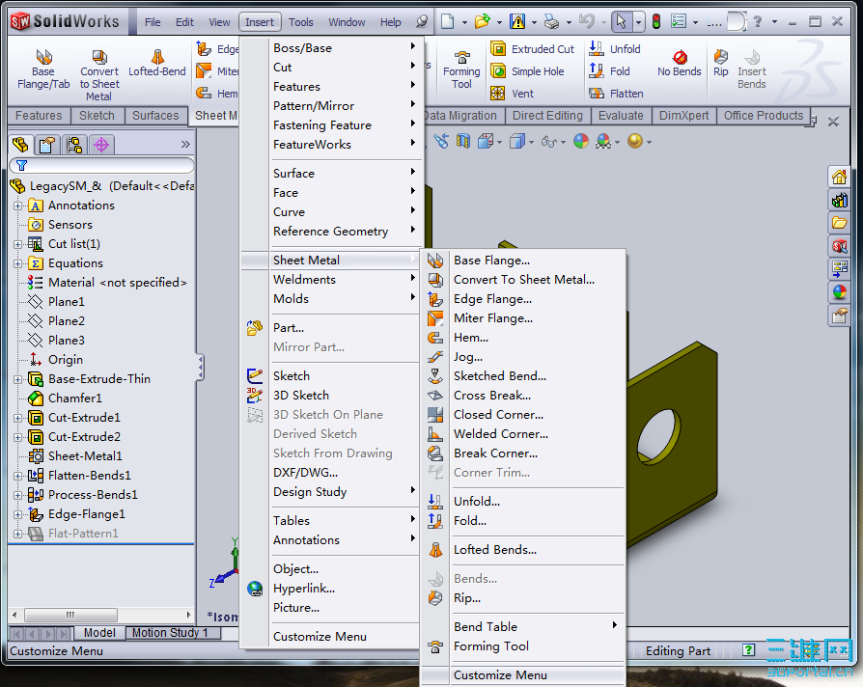Expand the Cut list(1) tree node
Screen dimensions: 863x687
(17, 244)
